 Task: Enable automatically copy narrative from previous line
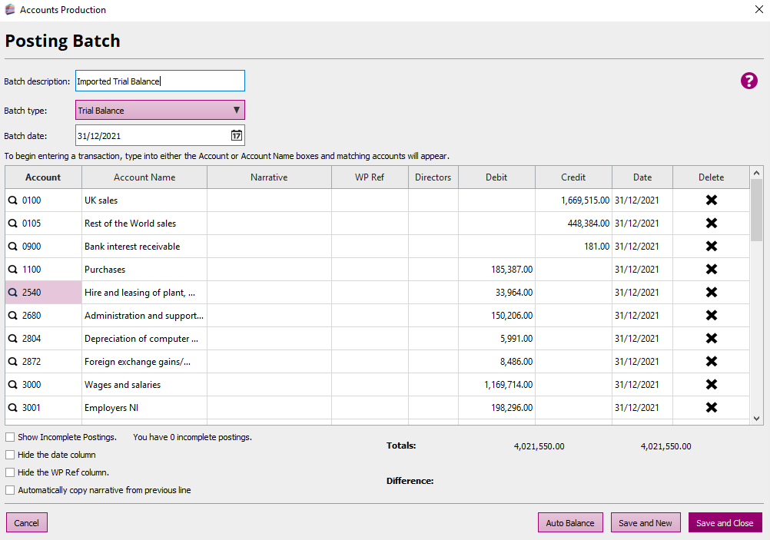click(10, 490)
